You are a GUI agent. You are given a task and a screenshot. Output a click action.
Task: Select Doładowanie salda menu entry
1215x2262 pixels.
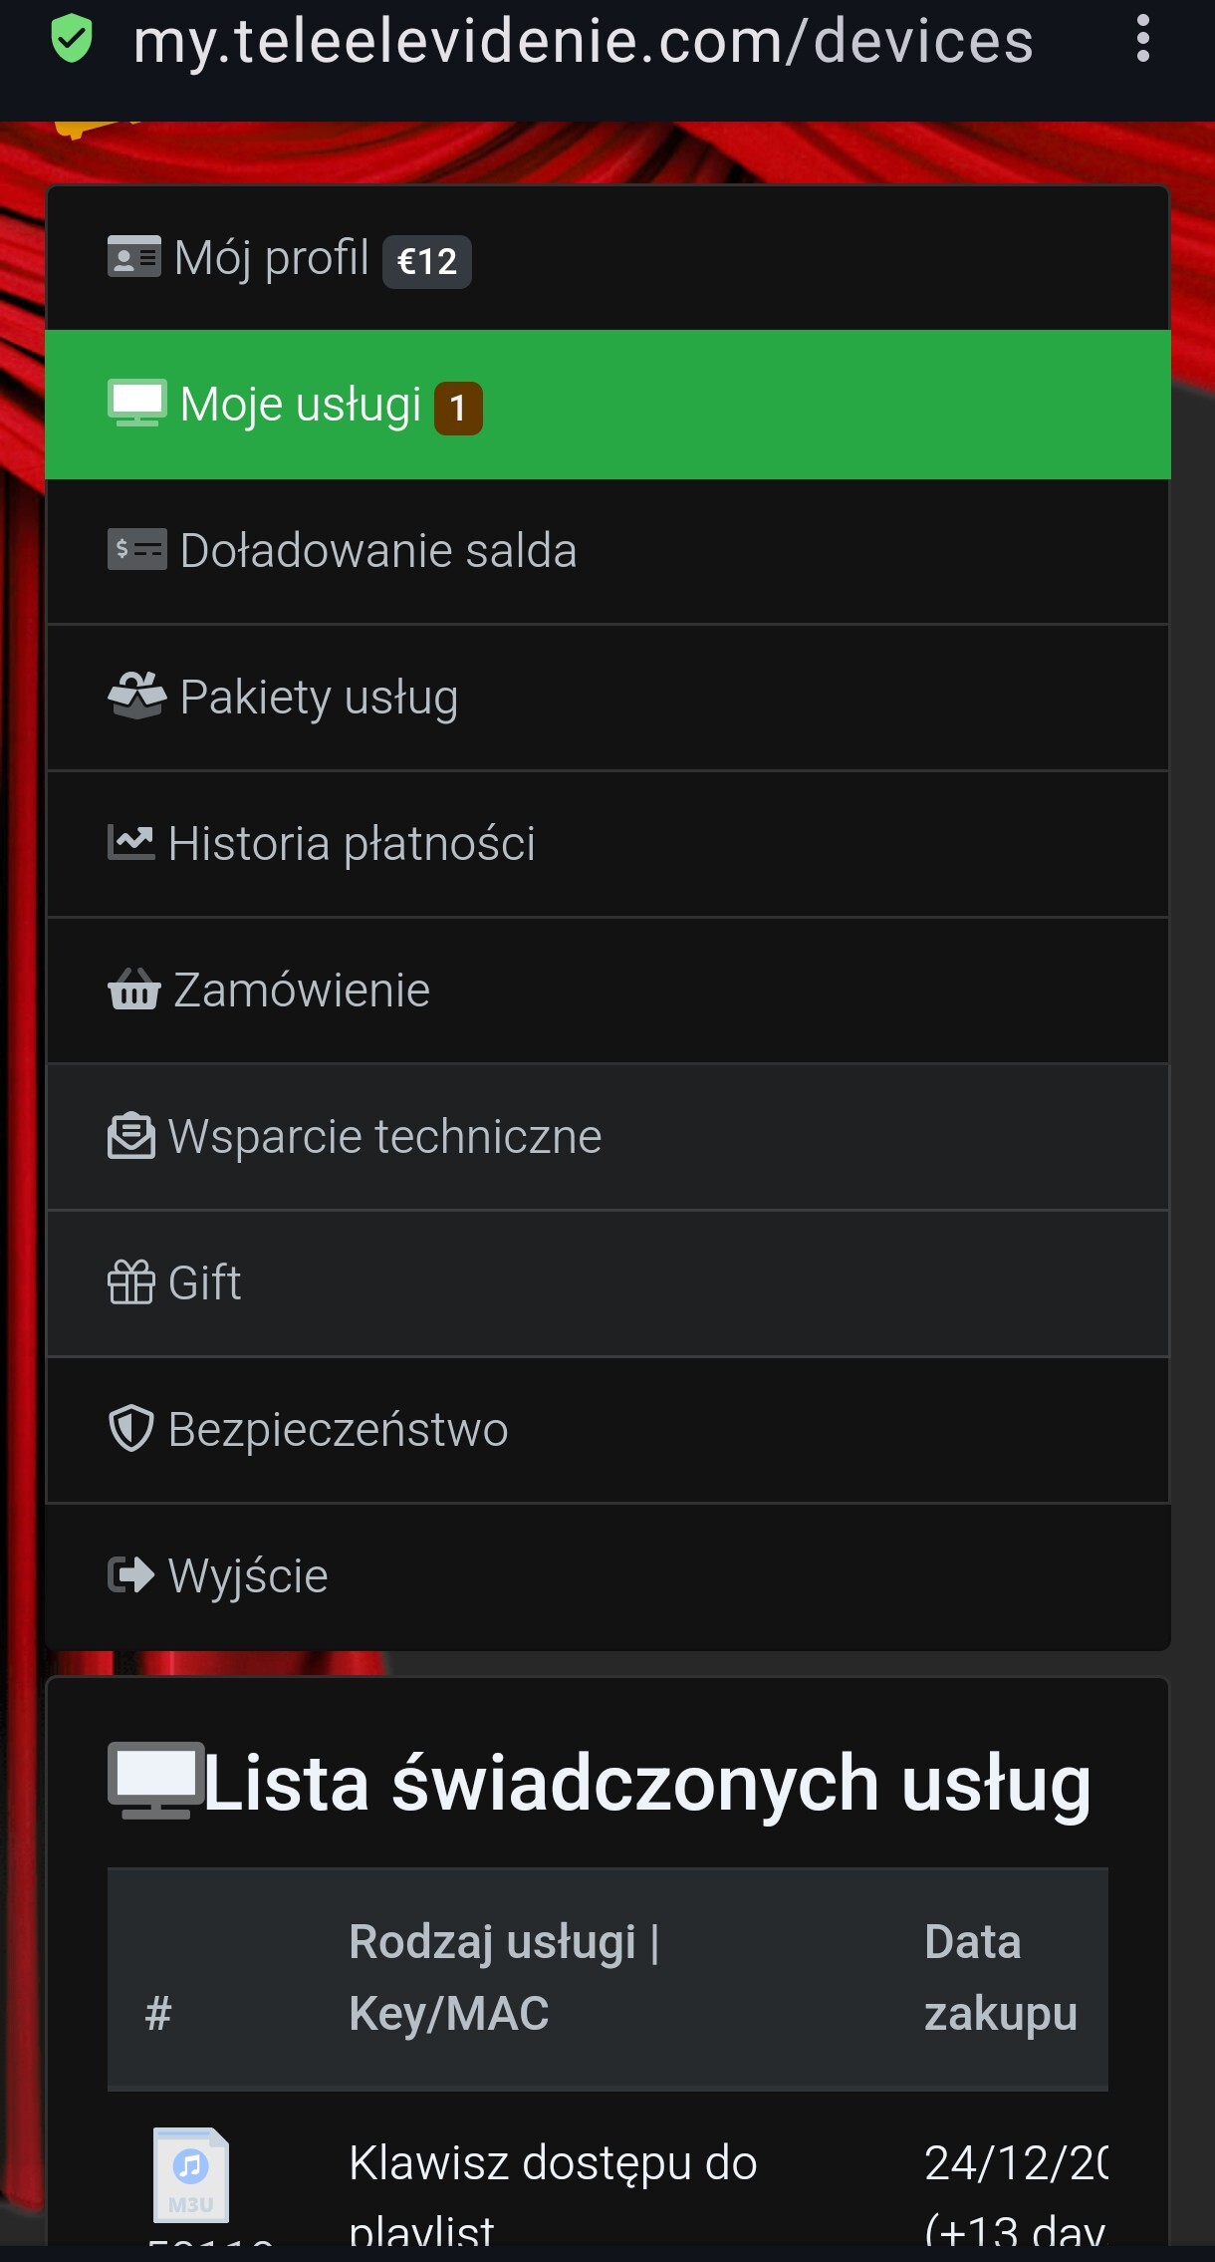pyautogui.click(x=378, y=551)
